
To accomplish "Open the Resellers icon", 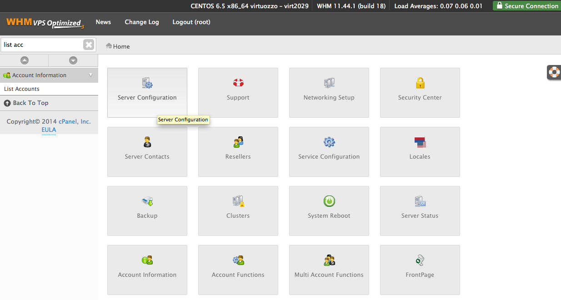I will tap(238, 142).
